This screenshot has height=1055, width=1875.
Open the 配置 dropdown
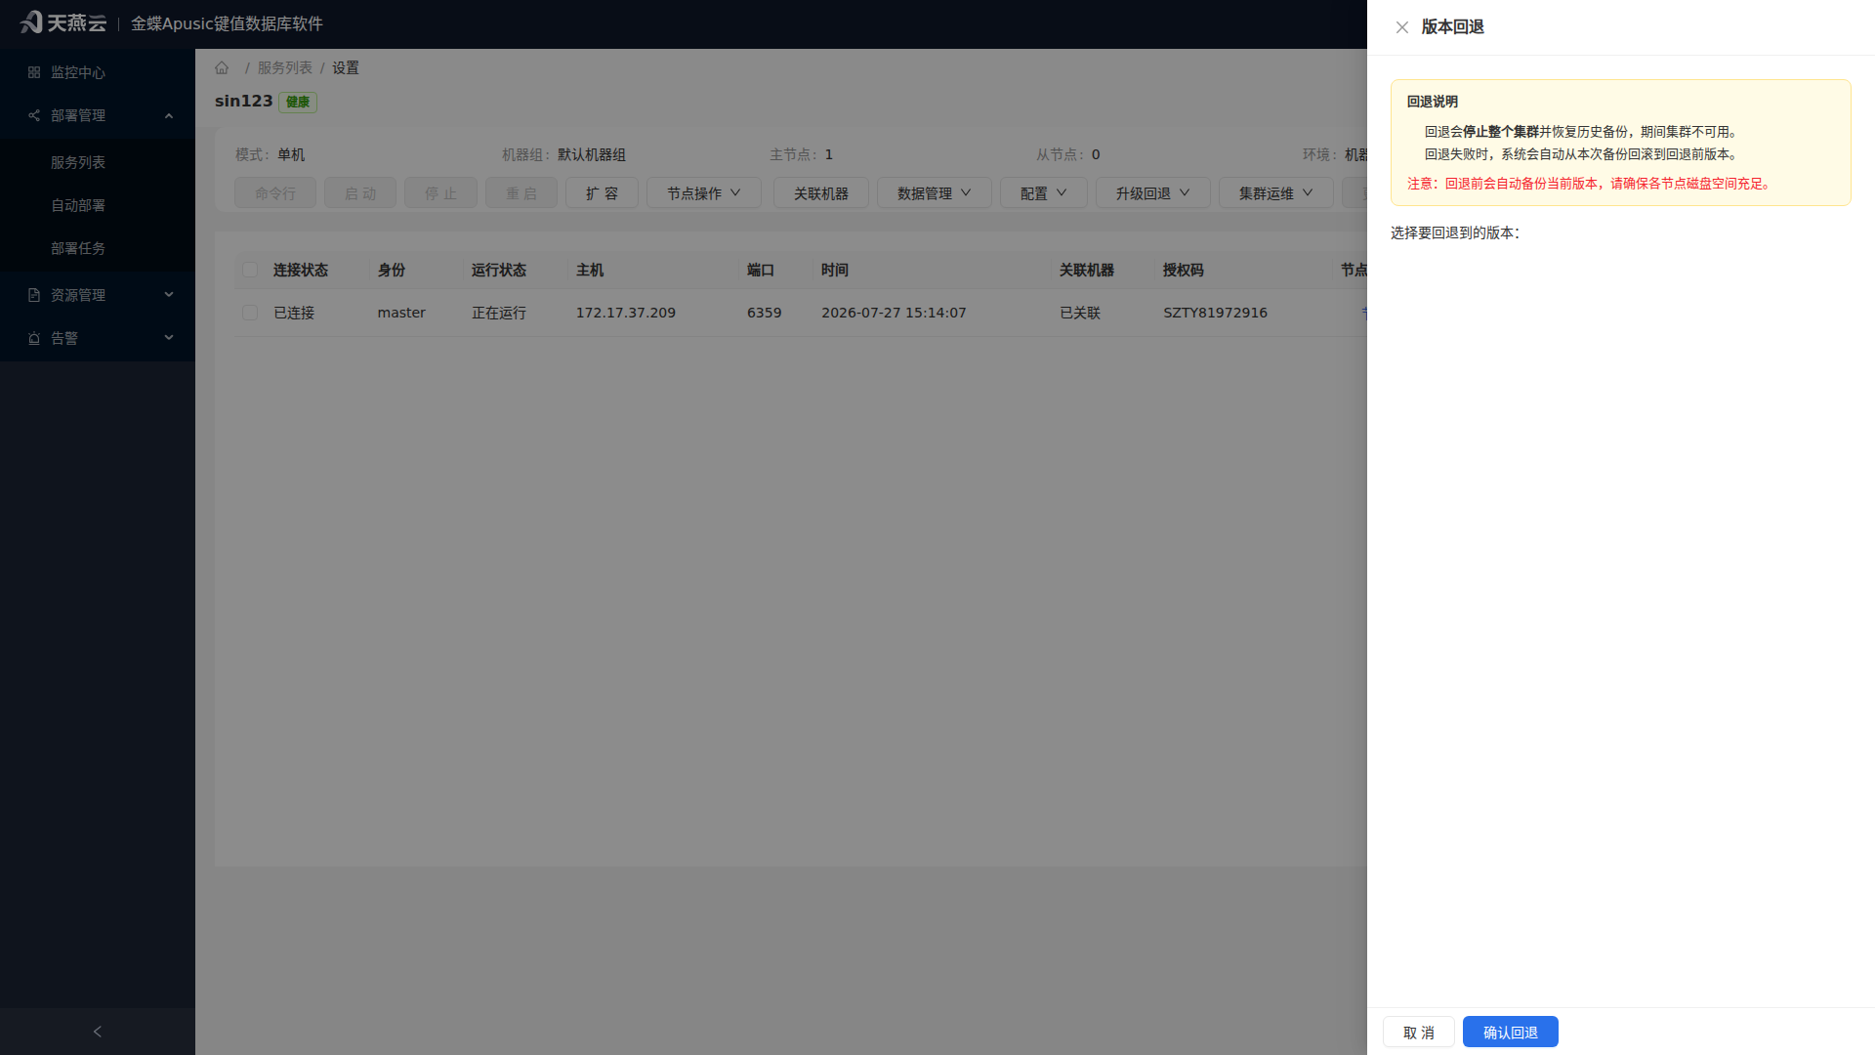point(1043,193)
